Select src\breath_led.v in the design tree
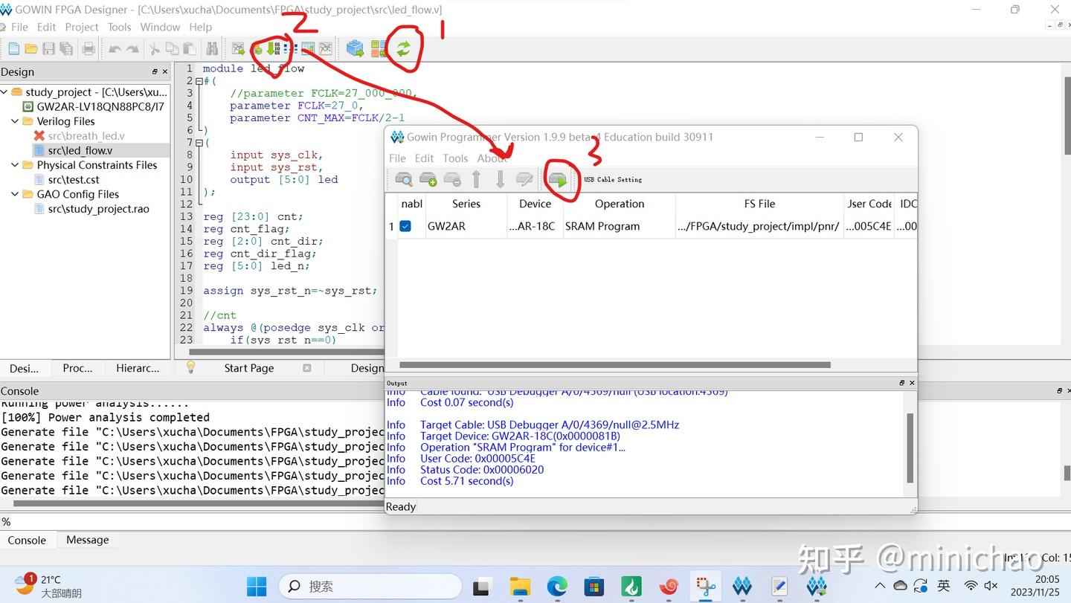This screenshot has height=603, width=1071. 86,136
